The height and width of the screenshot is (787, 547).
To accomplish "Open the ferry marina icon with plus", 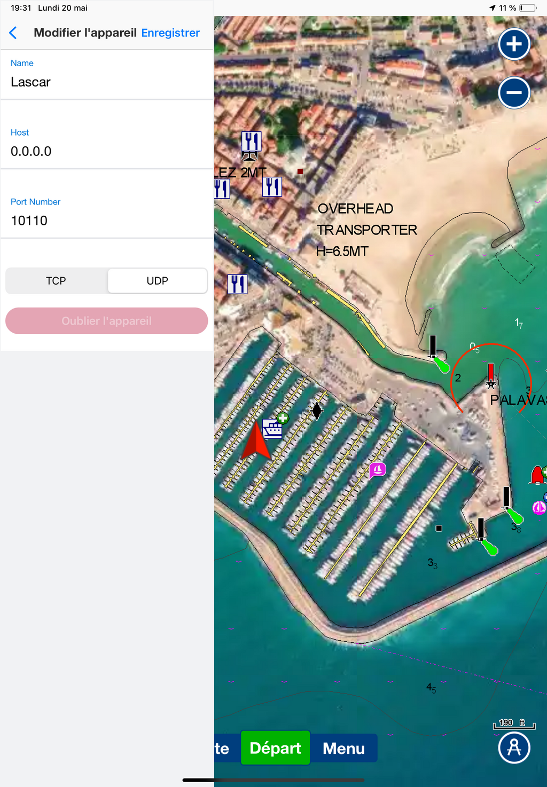I will coord(275,426).
